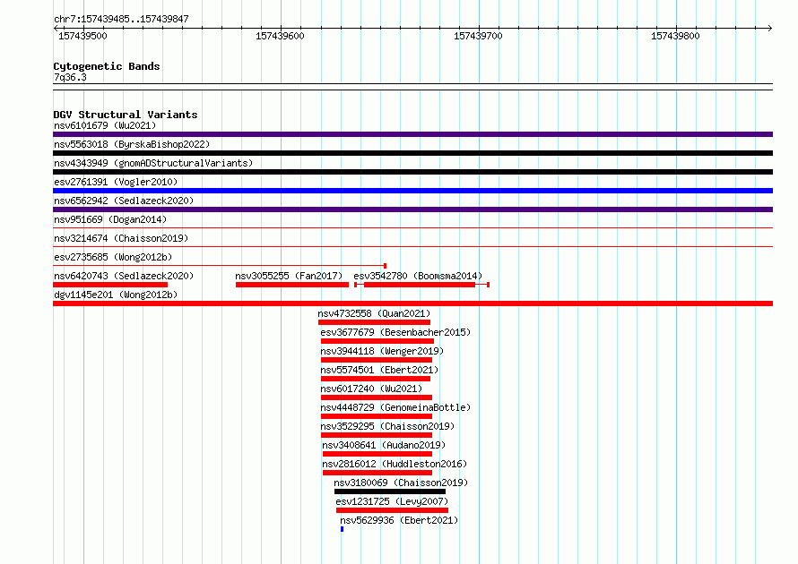798x564 pixels.
Task: Click the right arrow of the coordinate ruler
Action: [770, 28]
